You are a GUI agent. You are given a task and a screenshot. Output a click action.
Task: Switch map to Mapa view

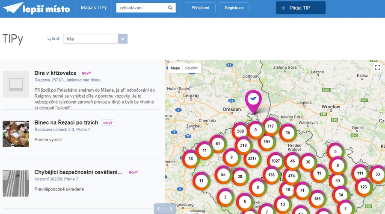(175, 68)
